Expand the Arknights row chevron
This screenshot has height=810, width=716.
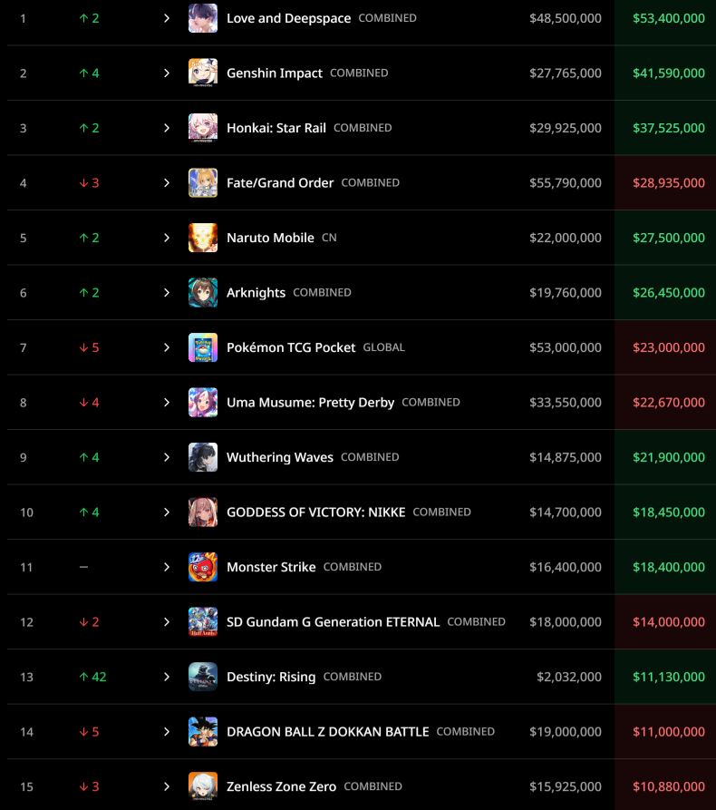point(166,292)
